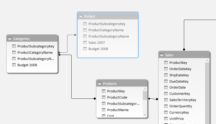Viewport: 216px width, 124px height.
Task: Click column icon beside ProductKey in Sales
Action: pos(166,63)
